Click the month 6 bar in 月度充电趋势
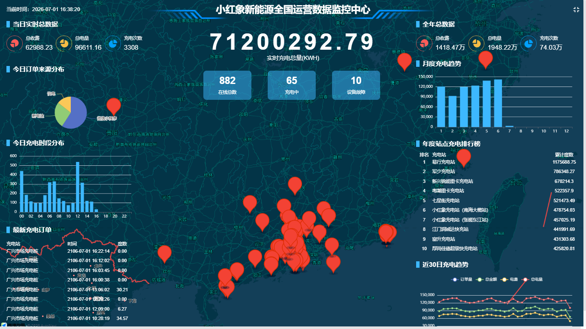Viewport: 586px width, 329px height. [x=498, y=103]
